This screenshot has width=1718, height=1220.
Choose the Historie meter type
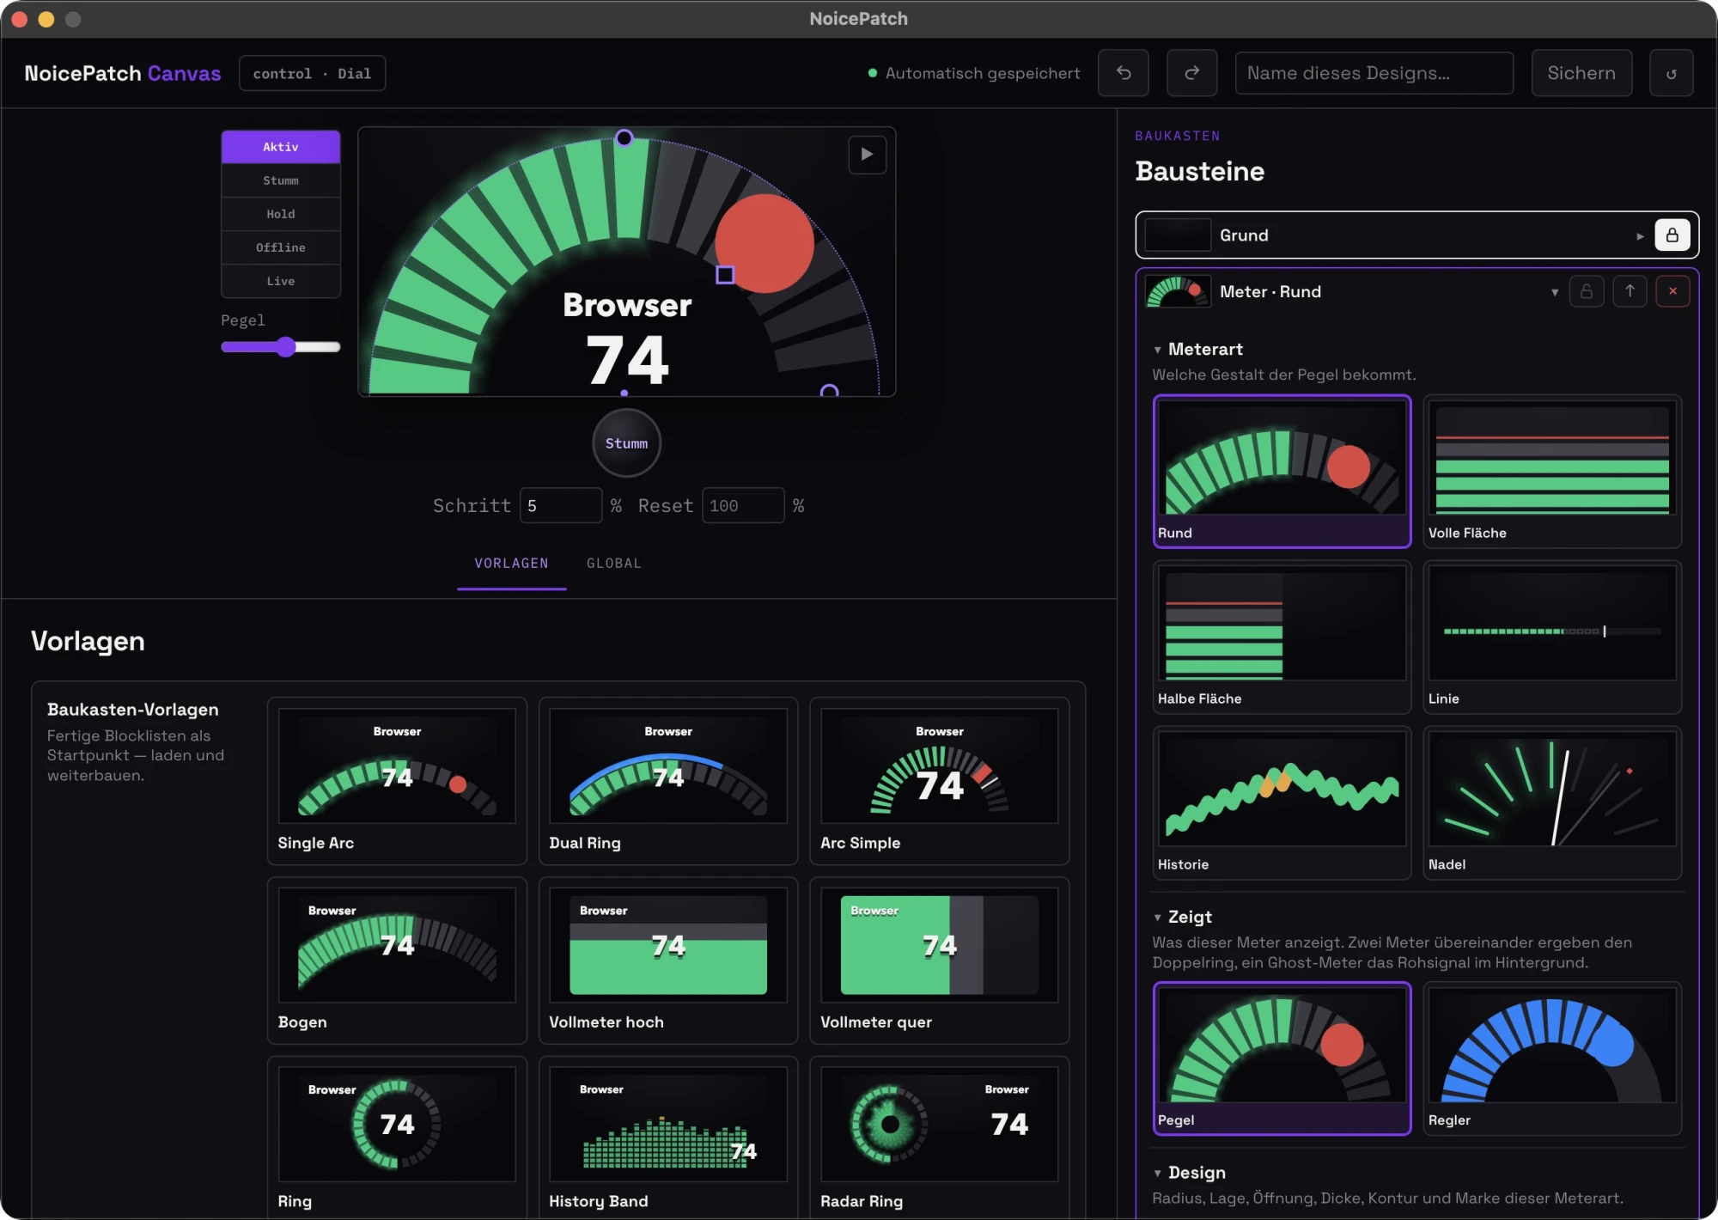pyautogui.click(x=1282, y=802)
